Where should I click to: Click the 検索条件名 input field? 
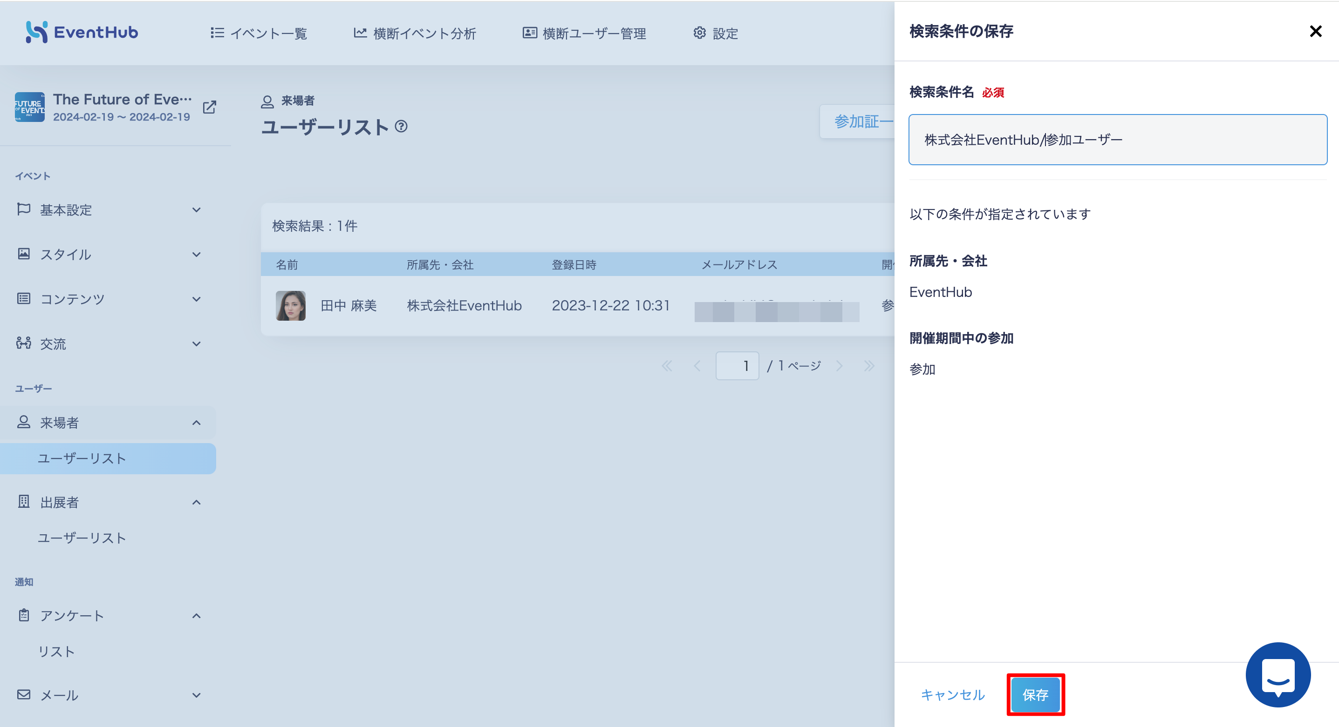click(x=1118, y=140)
